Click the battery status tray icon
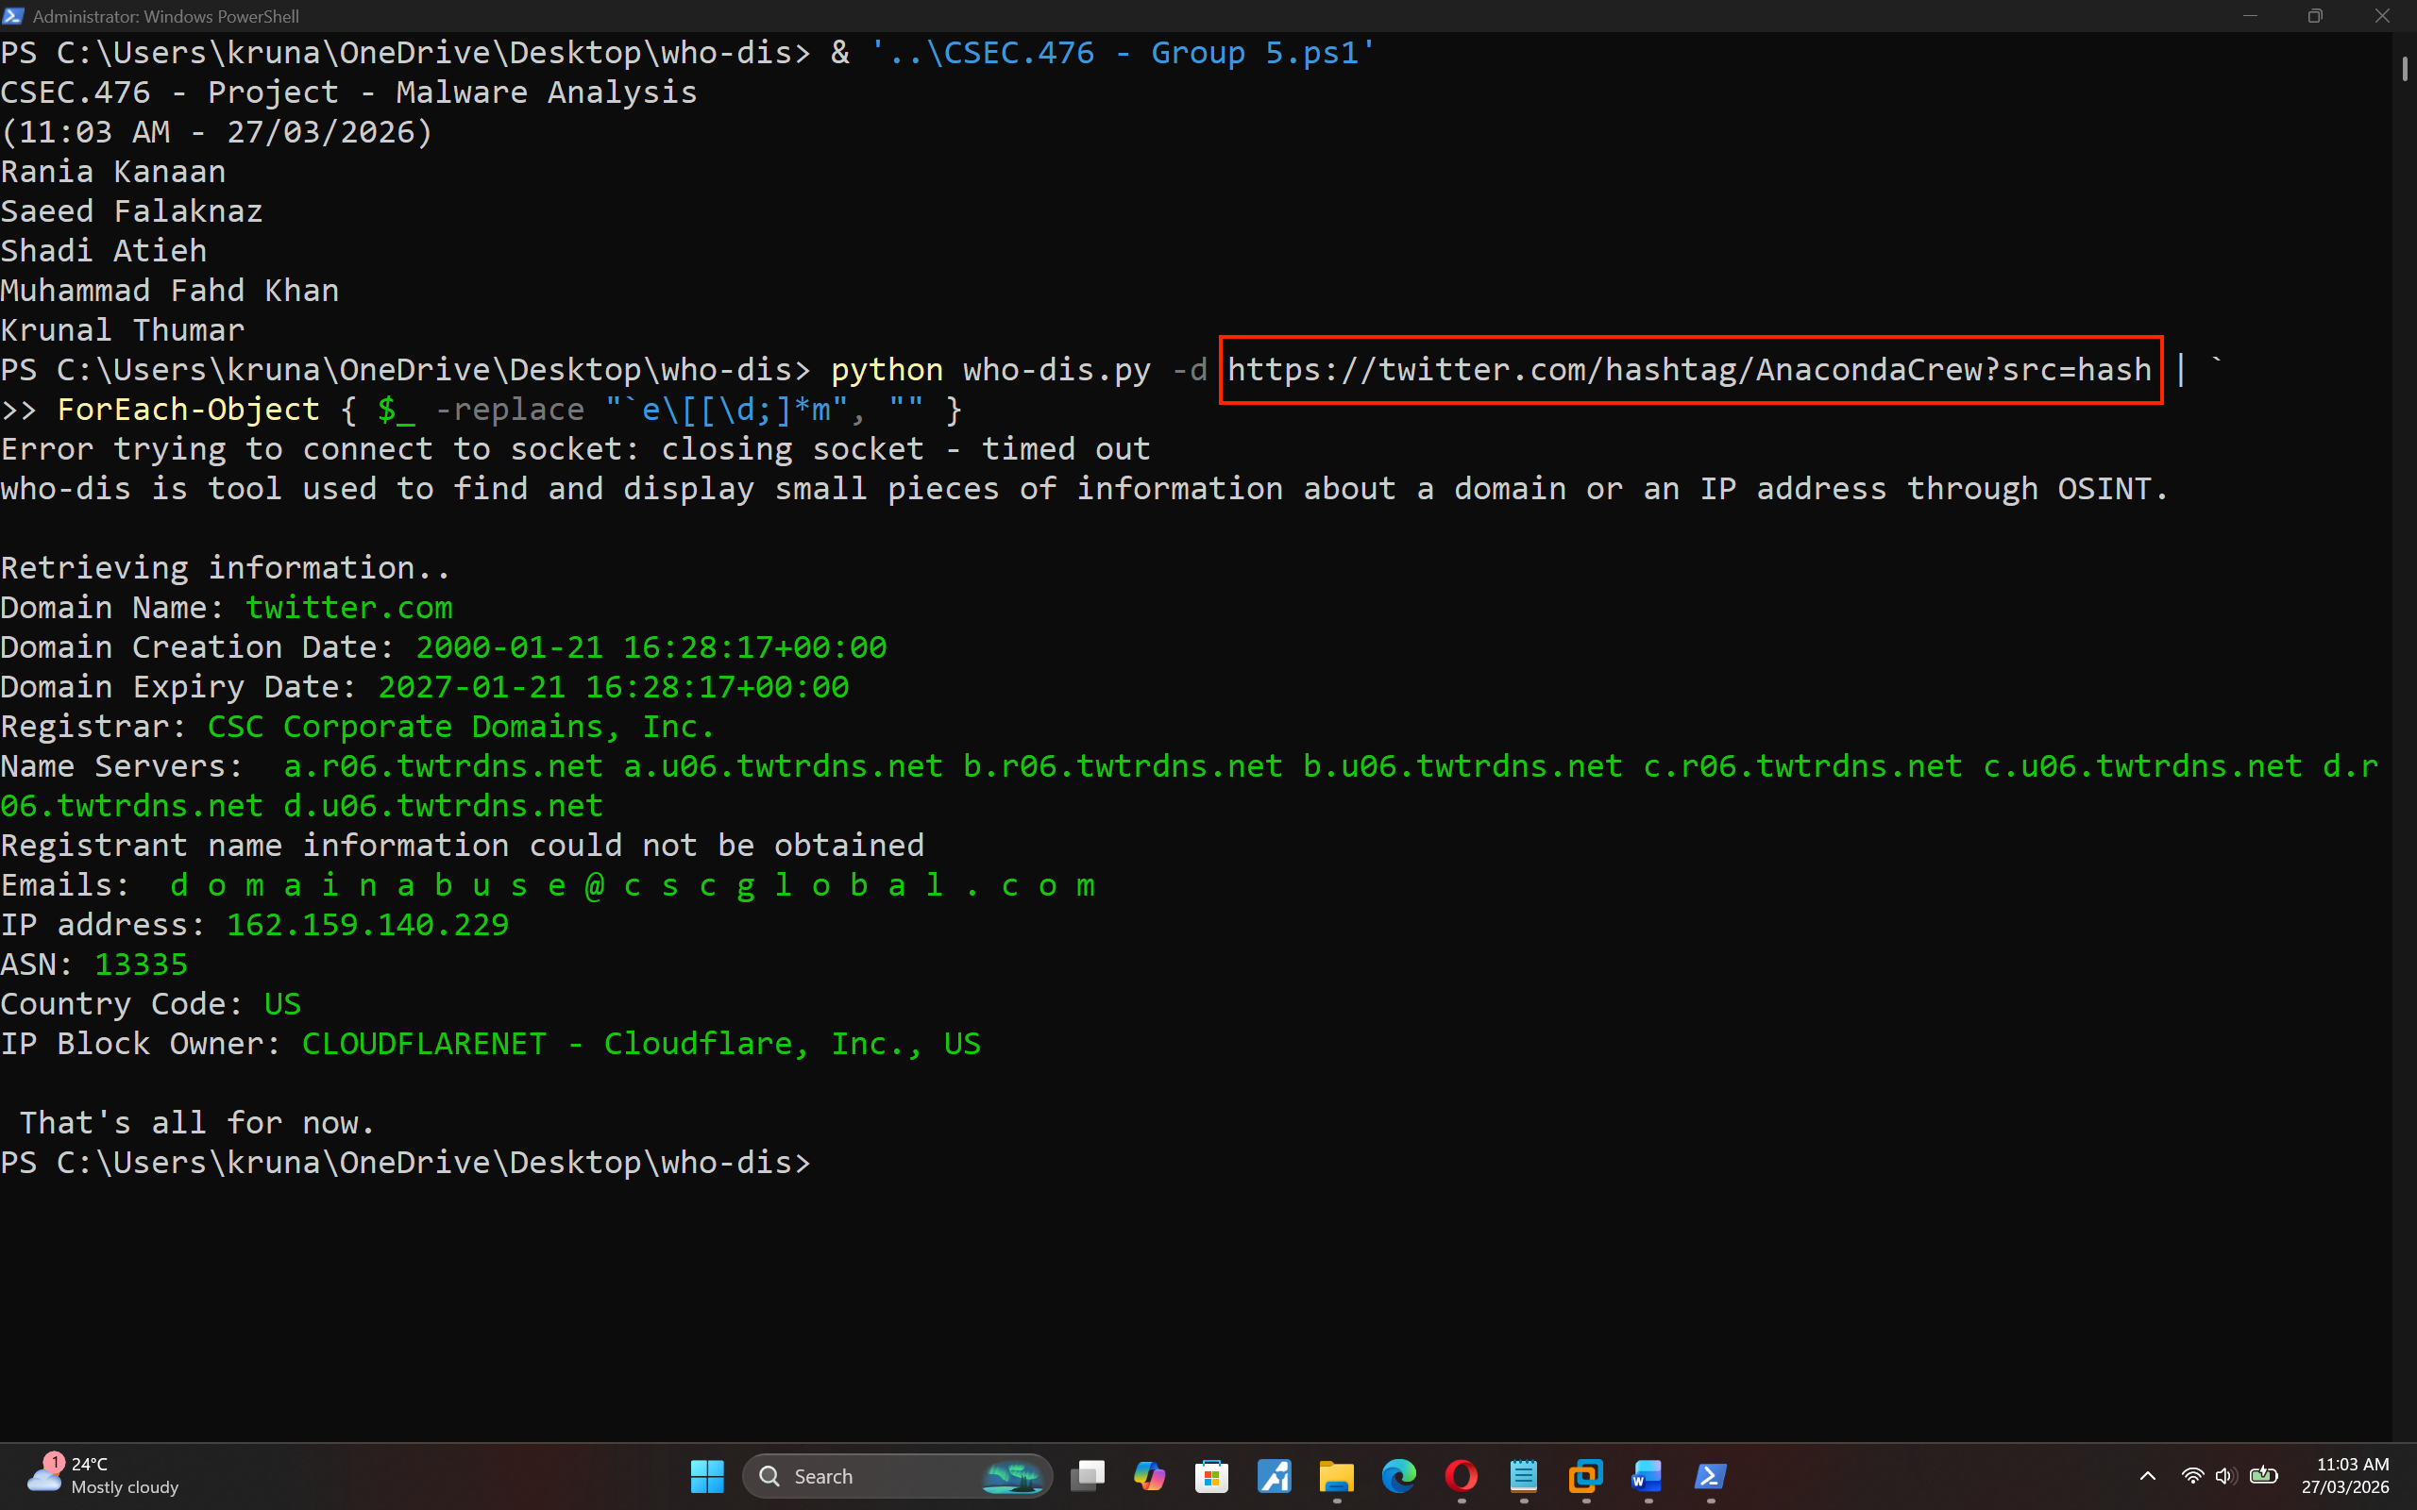This screenshot has height=1510, width=2417. tap(2263, 1476)
